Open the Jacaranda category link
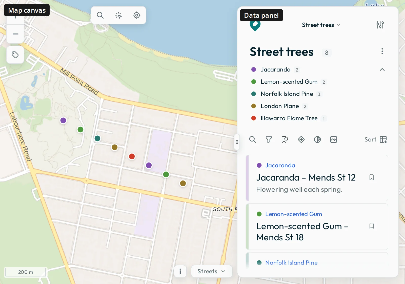Screen dimensions: 405x284 [280, 165]
